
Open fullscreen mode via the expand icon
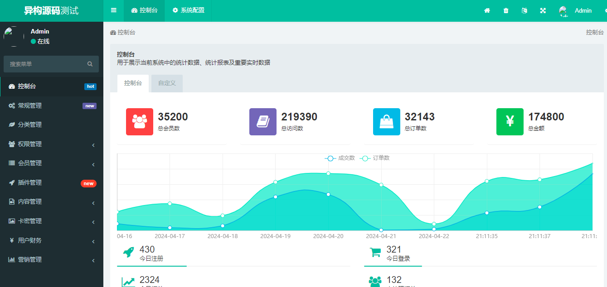pos(543,10)
